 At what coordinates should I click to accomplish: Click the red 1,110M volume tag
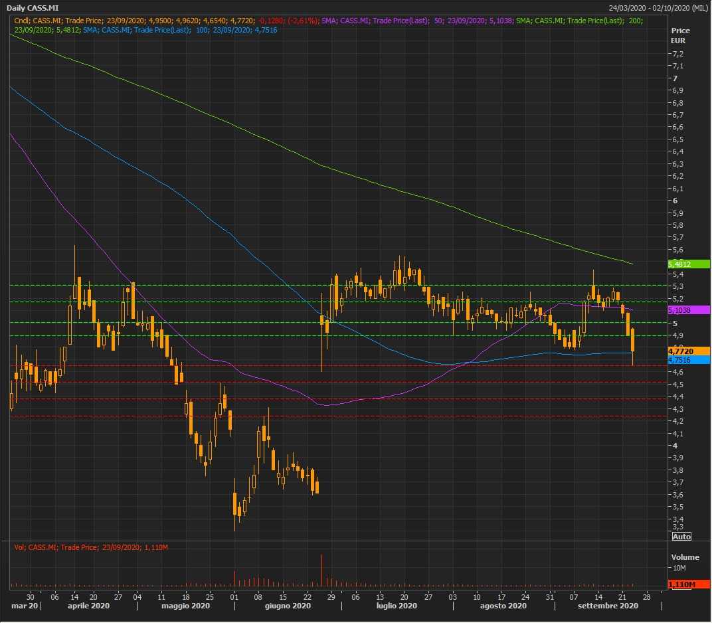(680, 584)
